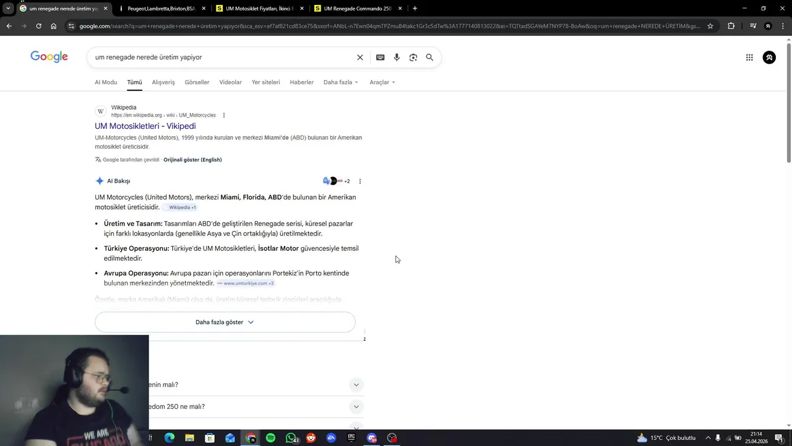Viewport: 792px width, 446px height.
Task: Open WhatsApp from the taskbar
Action: click(x=291, y=438)
